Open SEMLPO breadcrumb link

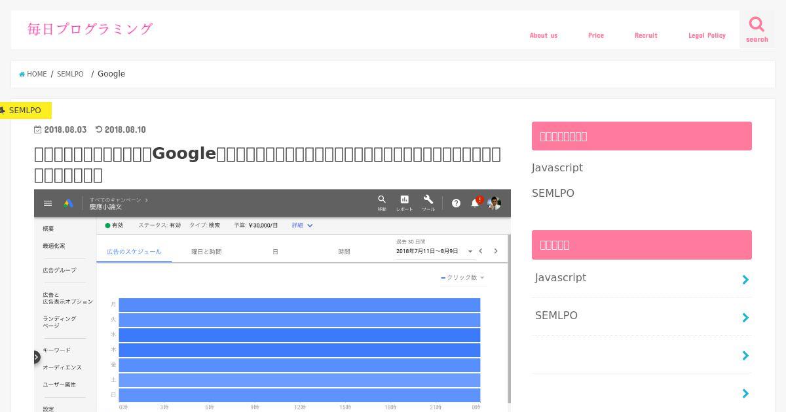pyautogui.click(x=70, y=74)
